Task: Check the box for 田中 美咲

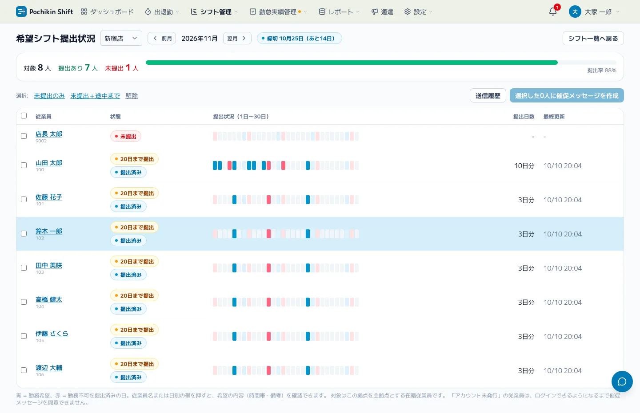Action: pyautogui.click(x=24, y=268)
